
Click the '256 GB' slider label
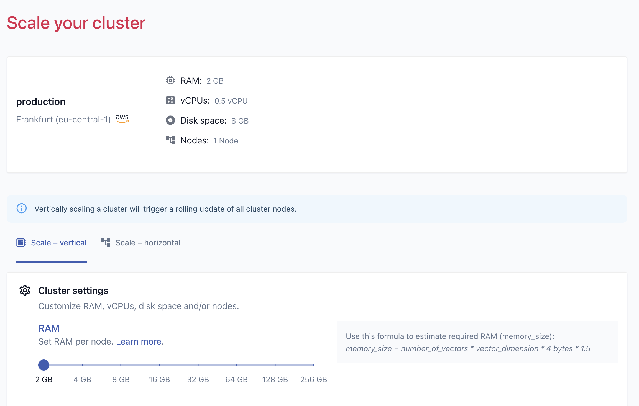(x=314, y=379)
